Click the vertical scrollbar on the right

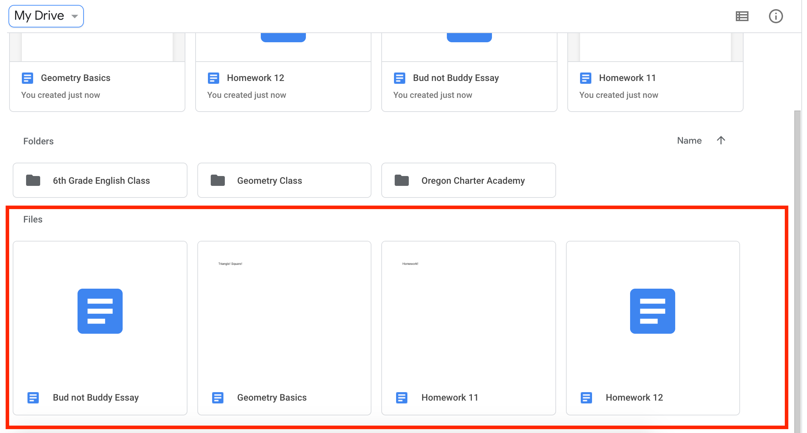point(797,271)
